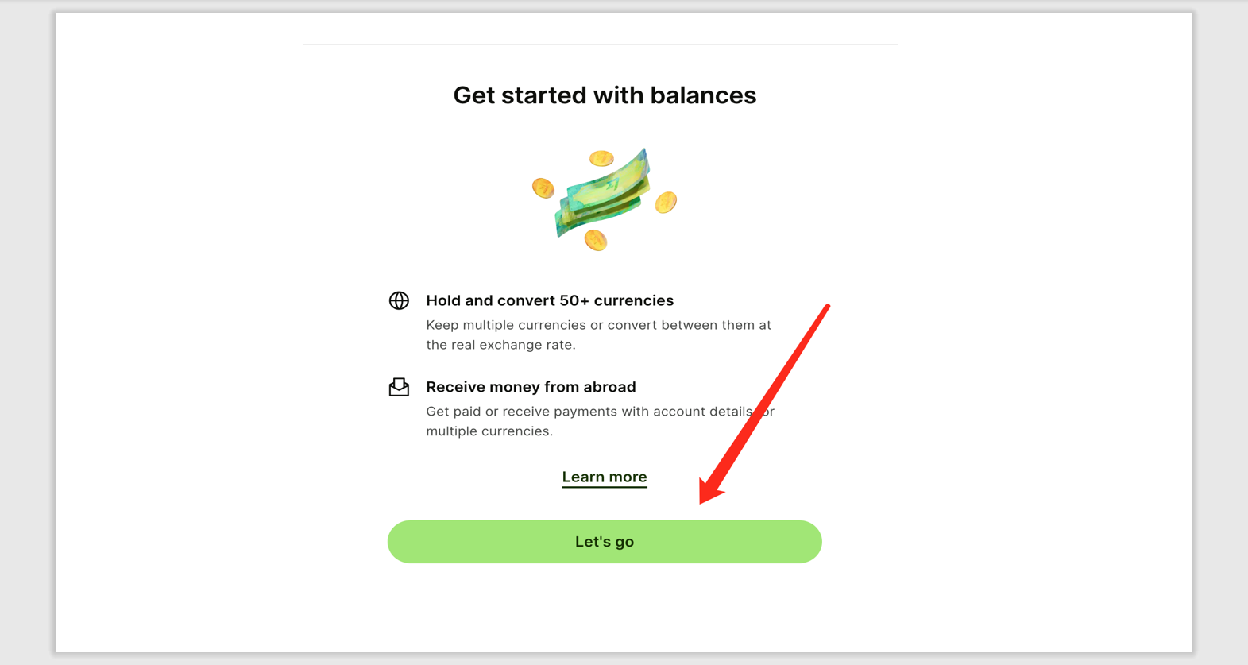Click the "Get started with balances" title

coord(605,95)
